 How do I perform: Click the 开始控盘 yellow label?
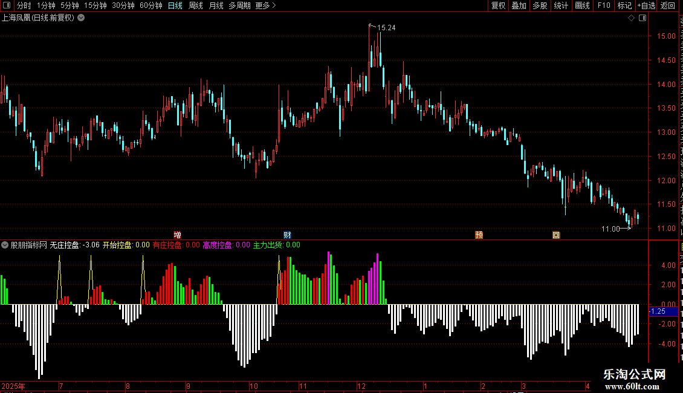coord(126,245)
